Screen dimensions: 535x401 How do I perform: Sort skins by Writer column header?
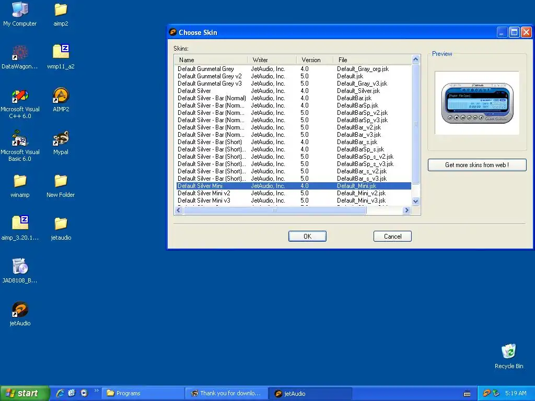pos(272,60)
